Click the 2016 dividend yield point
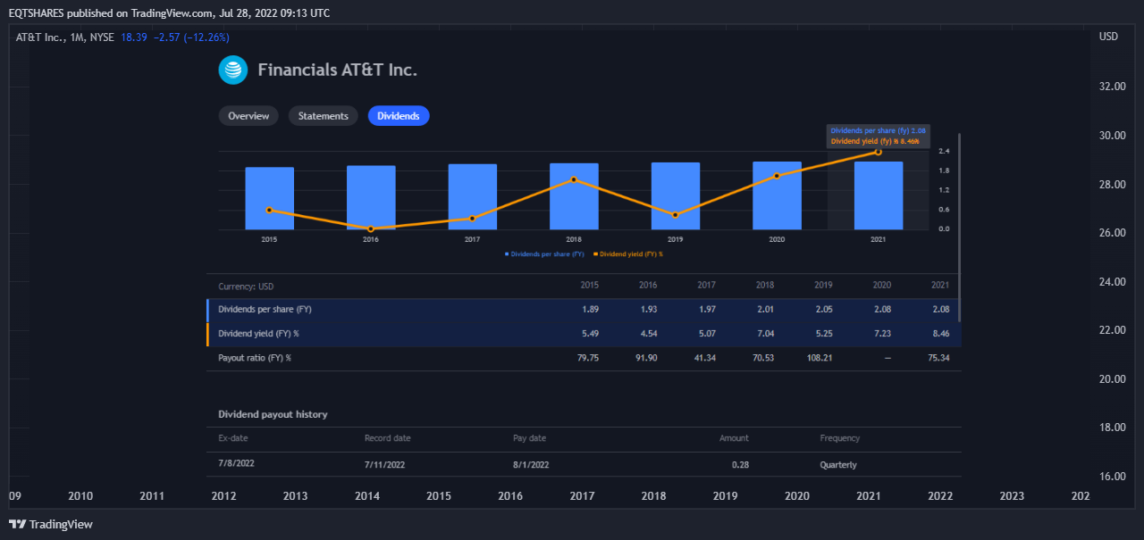Image resolution: width=1144 pixels, height=540 pixels. (371, 228)
